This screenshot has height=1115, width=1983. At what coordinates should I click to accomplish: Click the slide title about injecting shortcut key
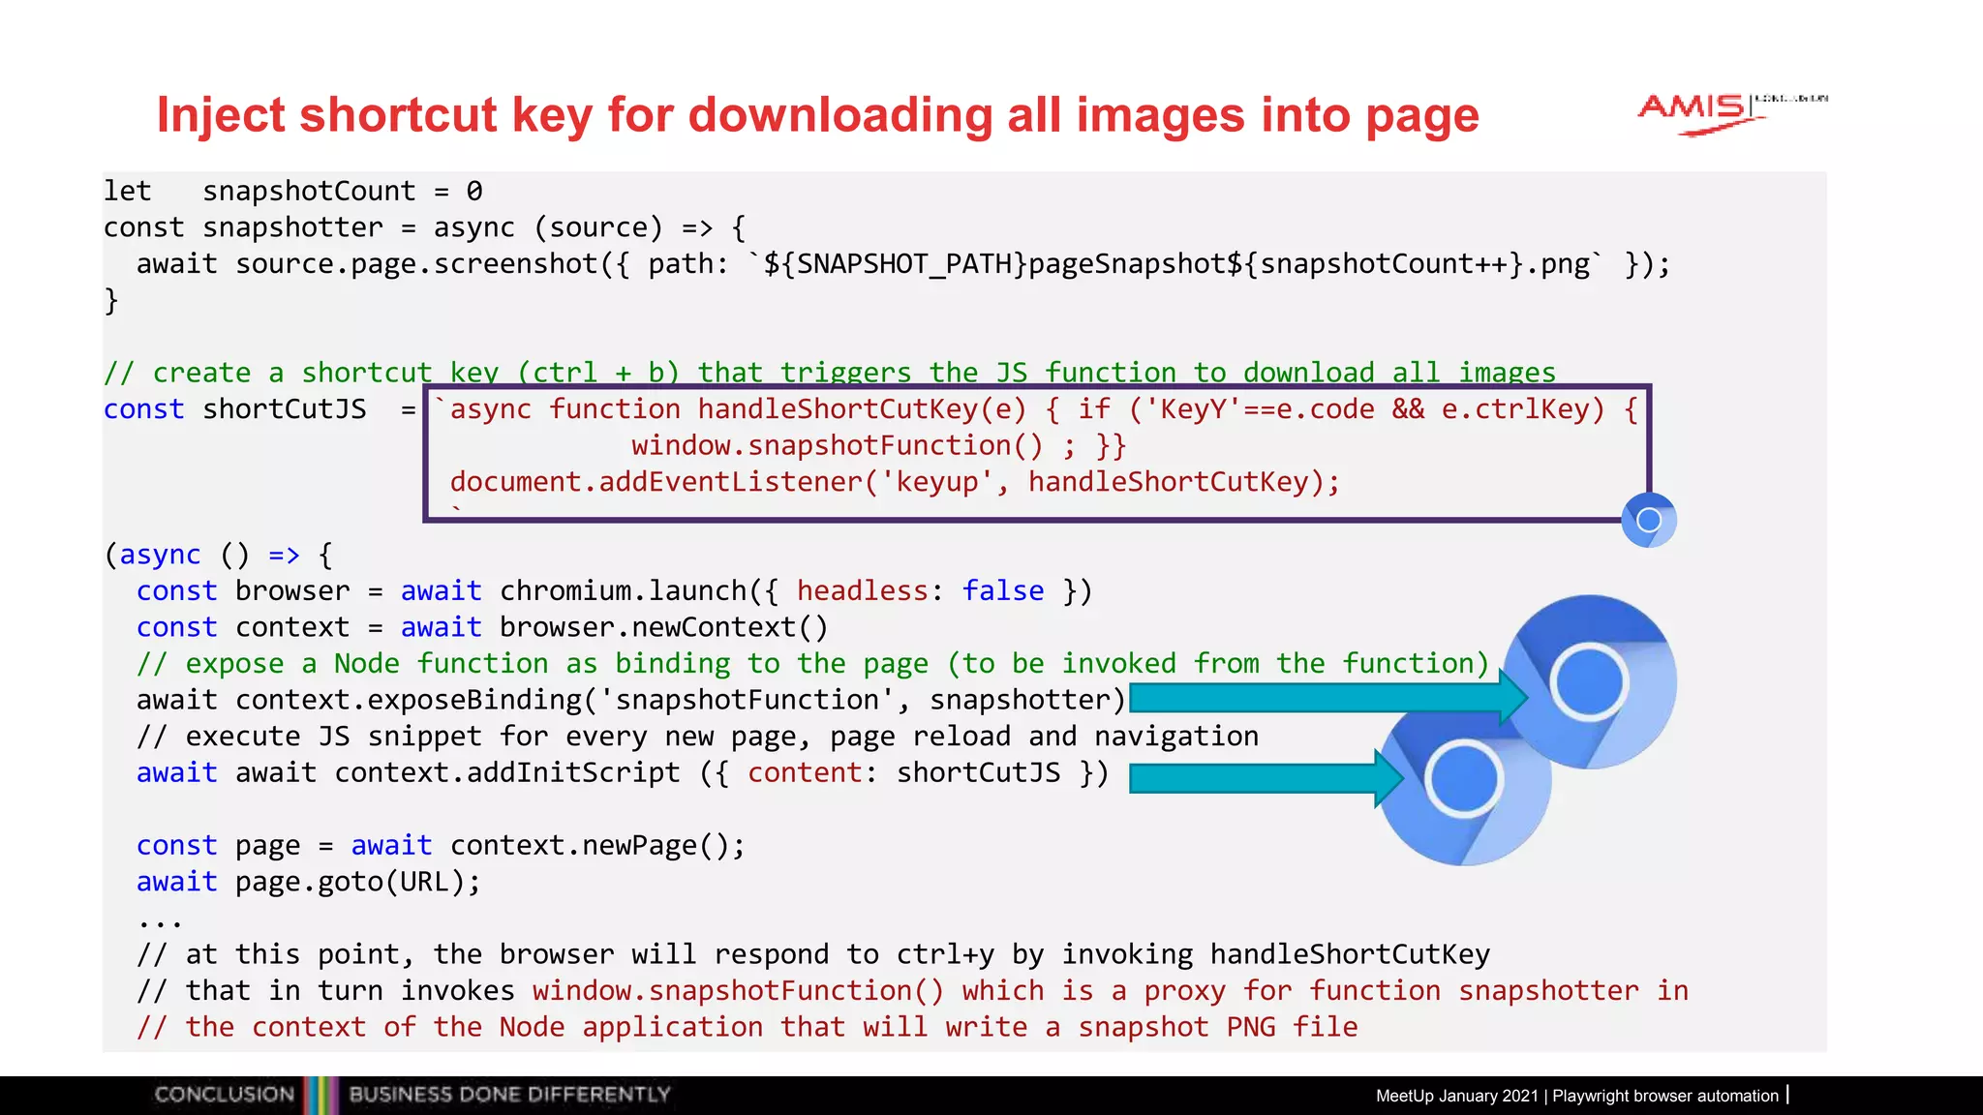(x=818, y=115)
